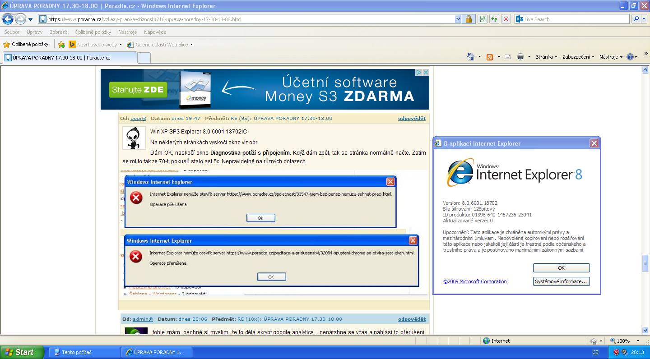The height and width of the screenshot is (359, 650).
Task: Click the ÚPRAVA PORADNY taskbar button
Action: tap(157, 352)
